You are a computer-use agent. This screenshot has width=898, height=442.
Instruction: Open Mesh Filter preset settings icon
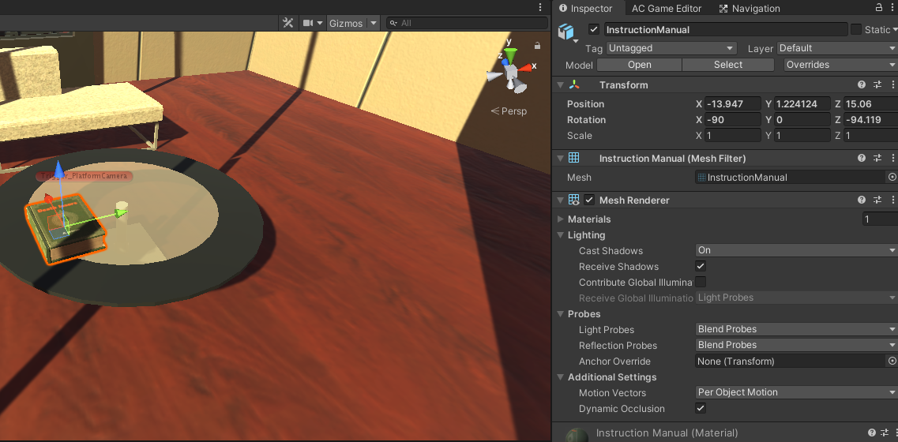[877, 158]
